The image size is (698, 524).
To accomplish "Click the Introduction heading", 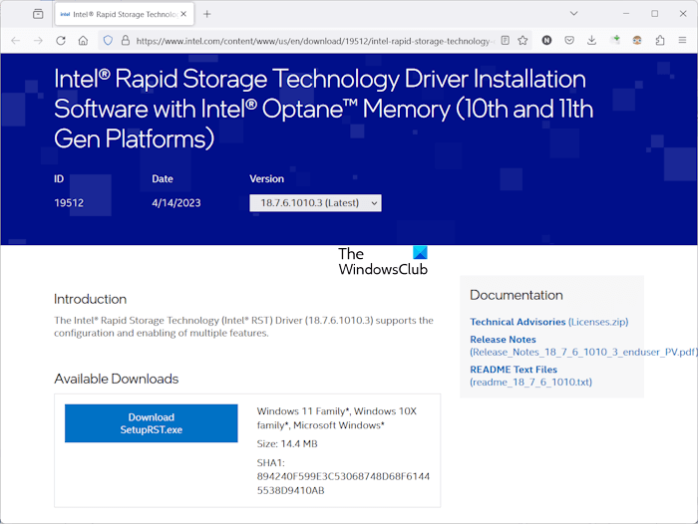I will 91,299.
